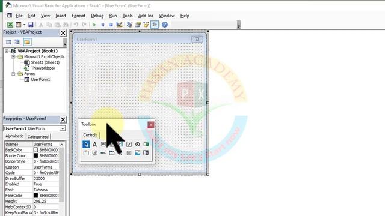Click the Cut scissors icon
385x216 pixels.
pos(41,25)
